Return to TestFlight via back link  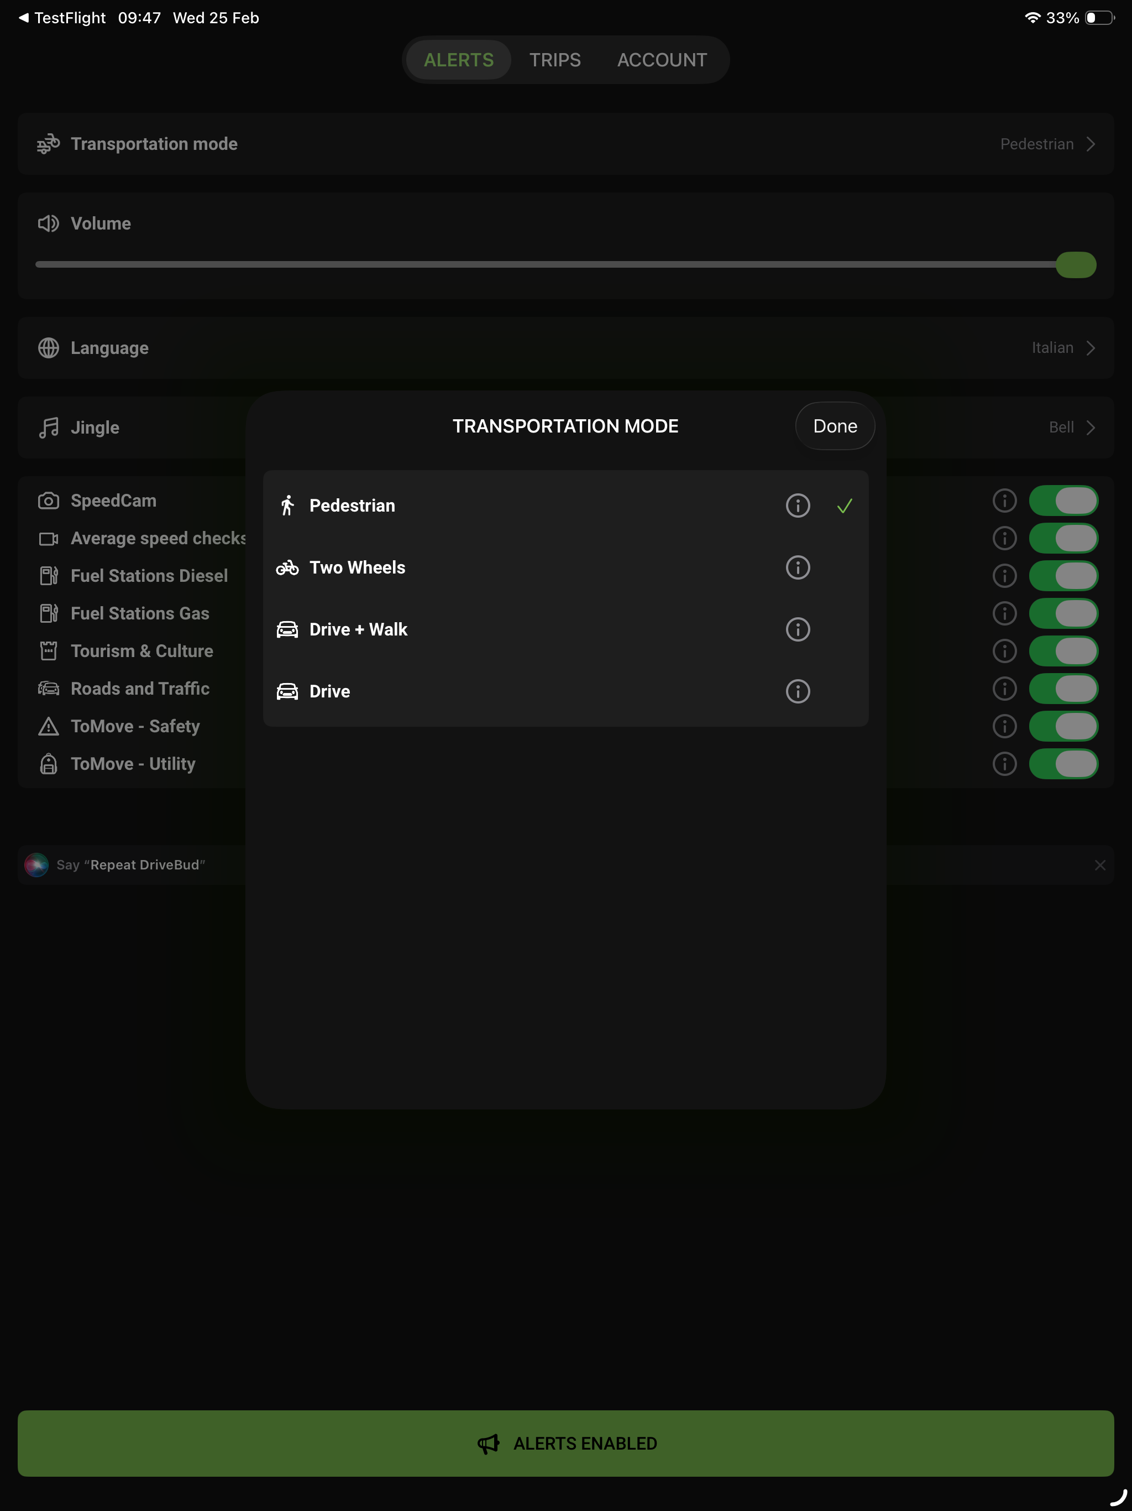(62, 18)
